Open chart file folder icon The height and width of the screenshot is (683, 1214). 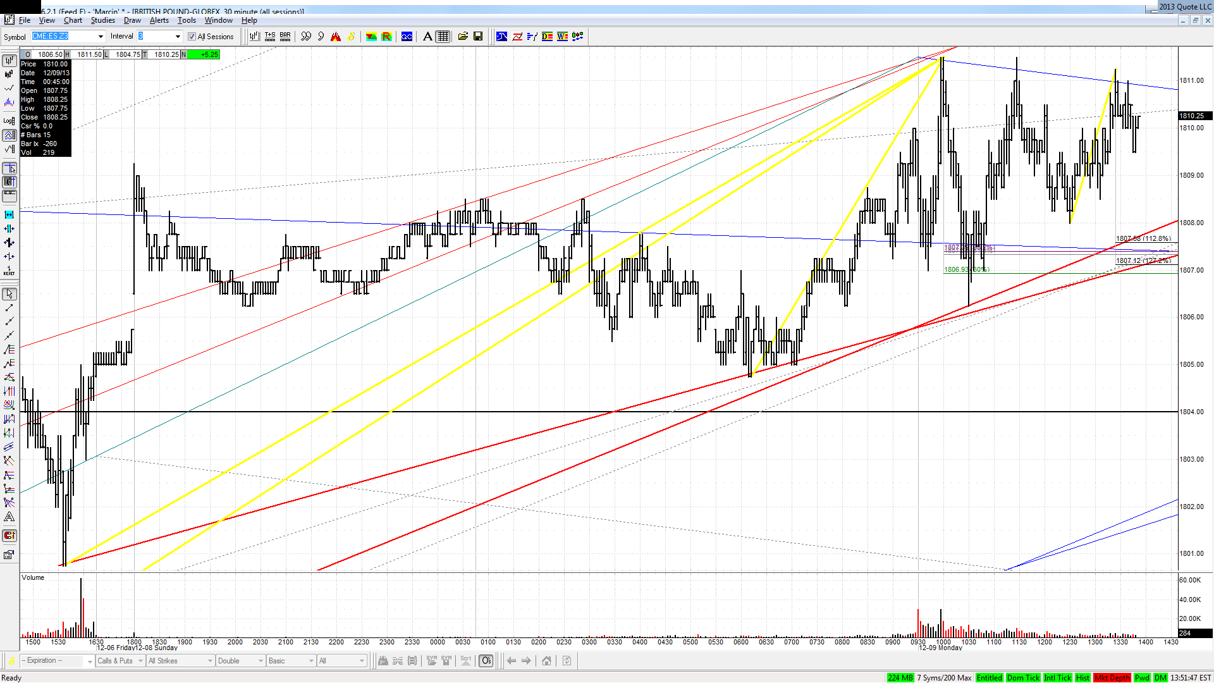pos(463,37)
